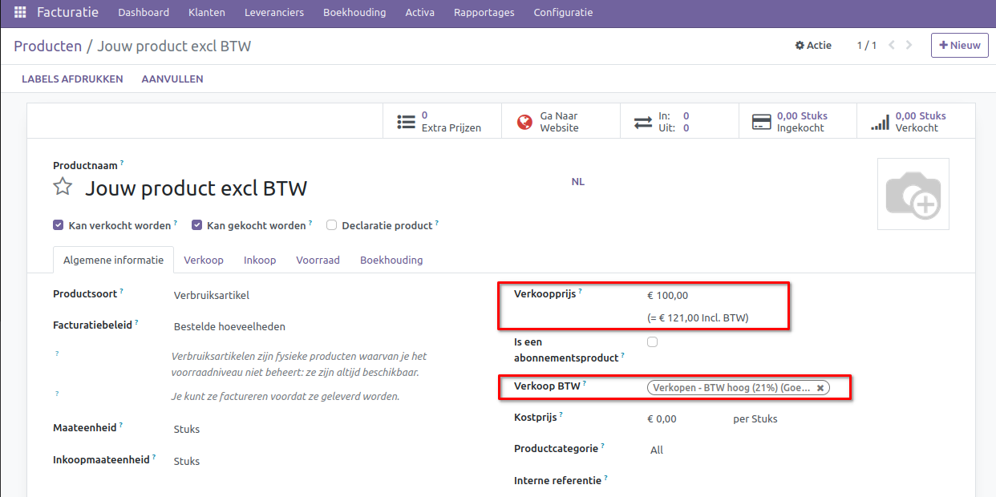Click the camera placeholder to add product image
996x497 pixels.
(x=913, y=193)
